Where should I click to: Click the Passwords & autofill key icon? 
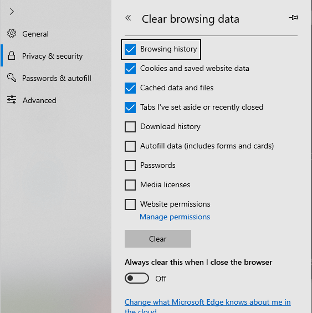(12, 78)
